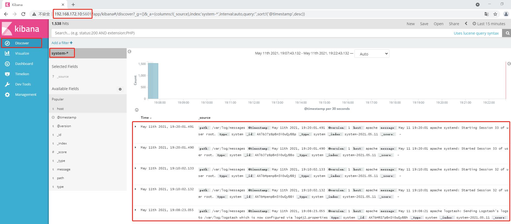Click the Add a filter link
Viewport: 511px width, 224px height.
point(62,43)
